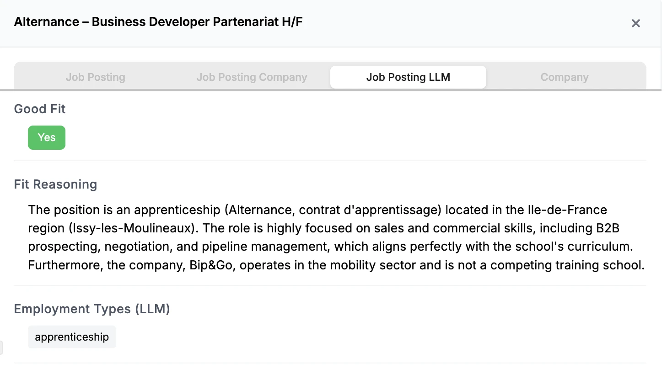
Task: Click the word negotiation in reasoning
Action: (169, 247)
